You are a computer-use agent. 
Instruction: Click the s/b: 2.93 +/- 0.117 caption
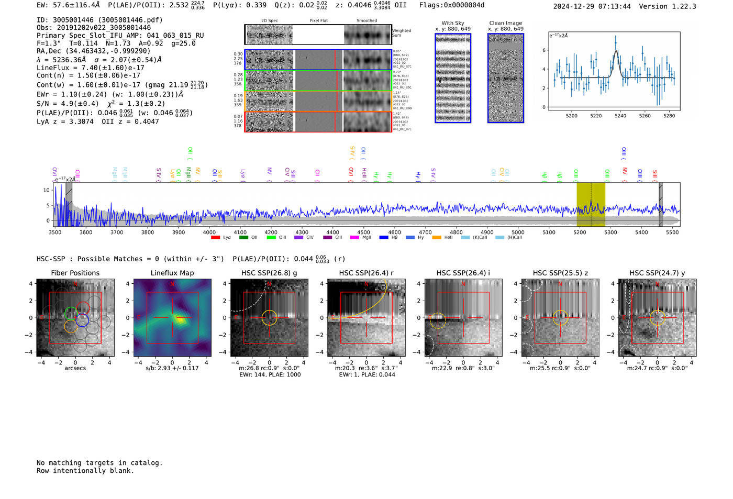pyautogui.click(x=172, y=368)
